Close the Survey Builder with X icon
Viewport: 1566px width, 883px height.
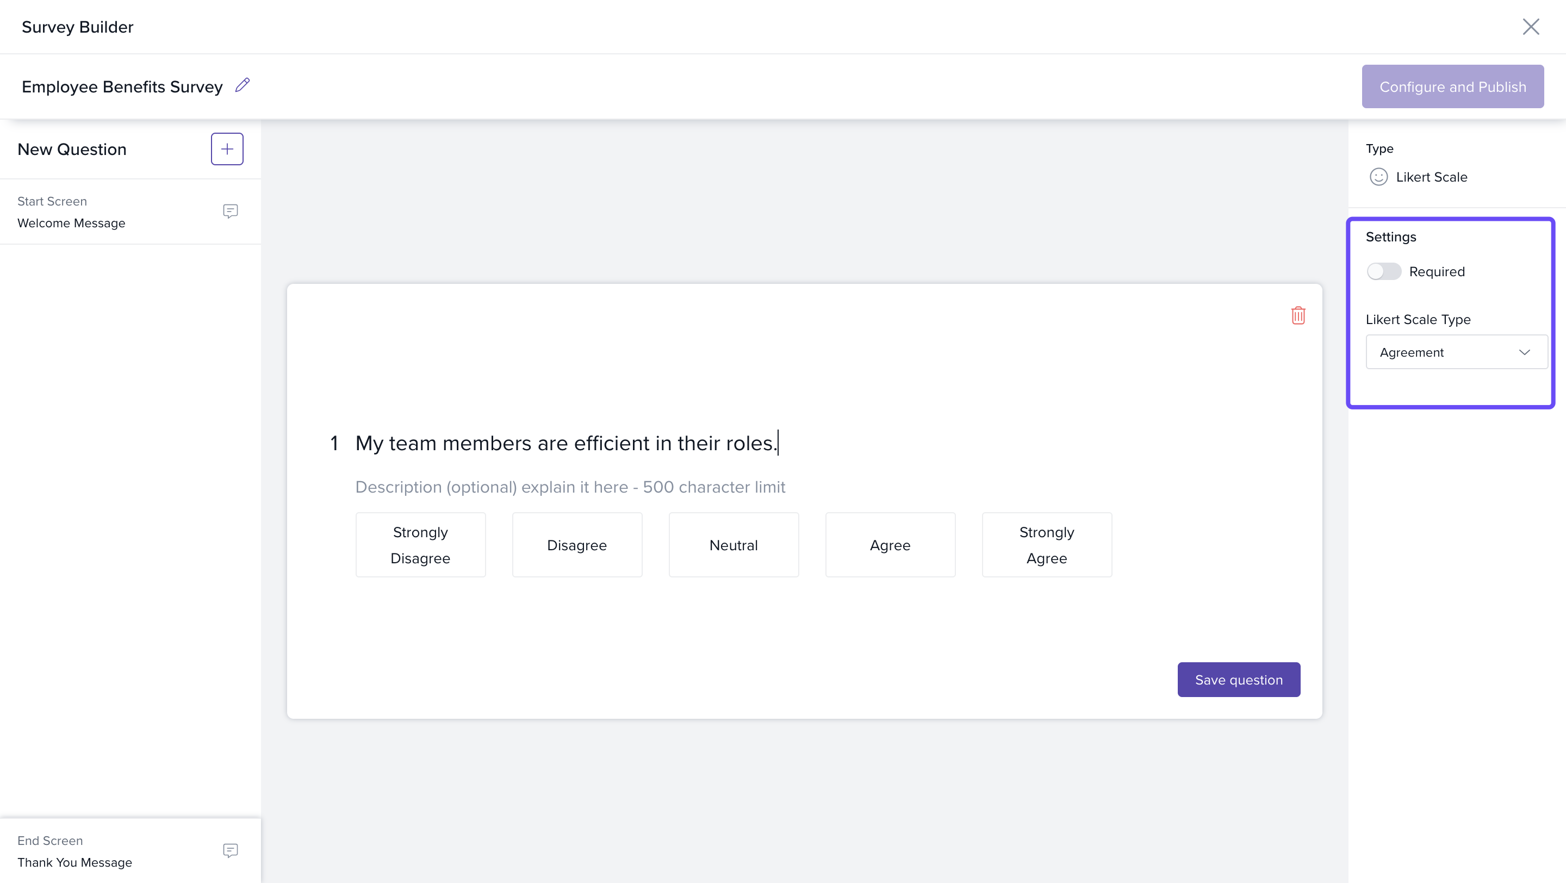point(1530,27)
